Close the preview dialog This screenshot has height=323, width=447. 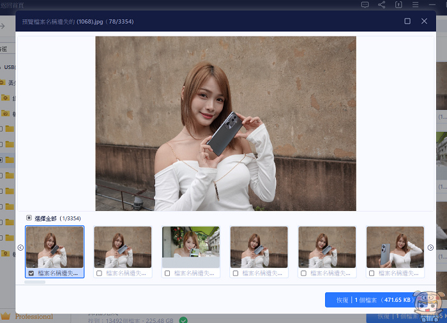(425, 21)
